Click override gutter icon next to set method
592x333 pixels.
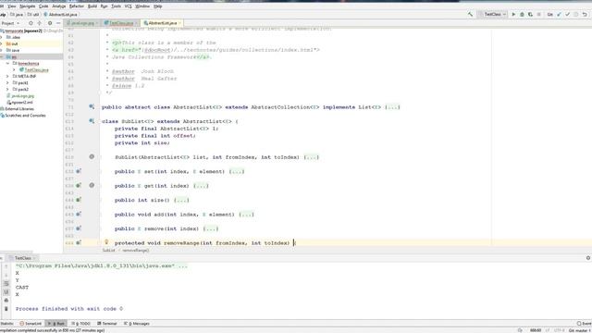[x=79, y=171]
